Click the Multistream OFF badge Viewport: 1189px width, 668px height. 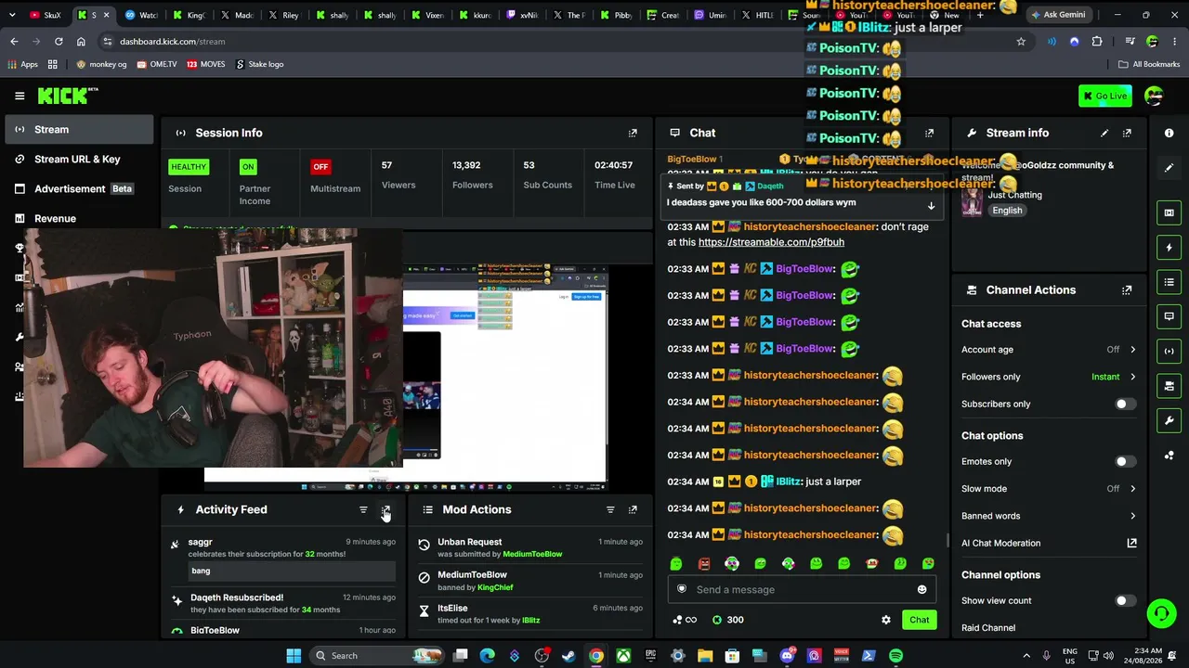(320, 167)
